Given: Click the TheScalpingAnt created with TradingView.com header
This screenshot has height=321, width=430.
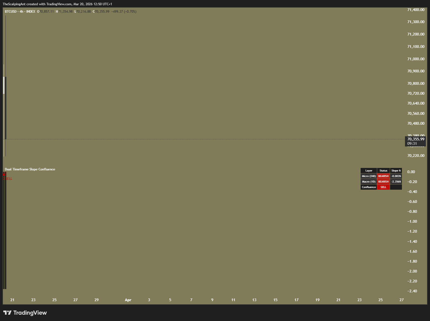Looking at the screenshot, I should (57, 4).
